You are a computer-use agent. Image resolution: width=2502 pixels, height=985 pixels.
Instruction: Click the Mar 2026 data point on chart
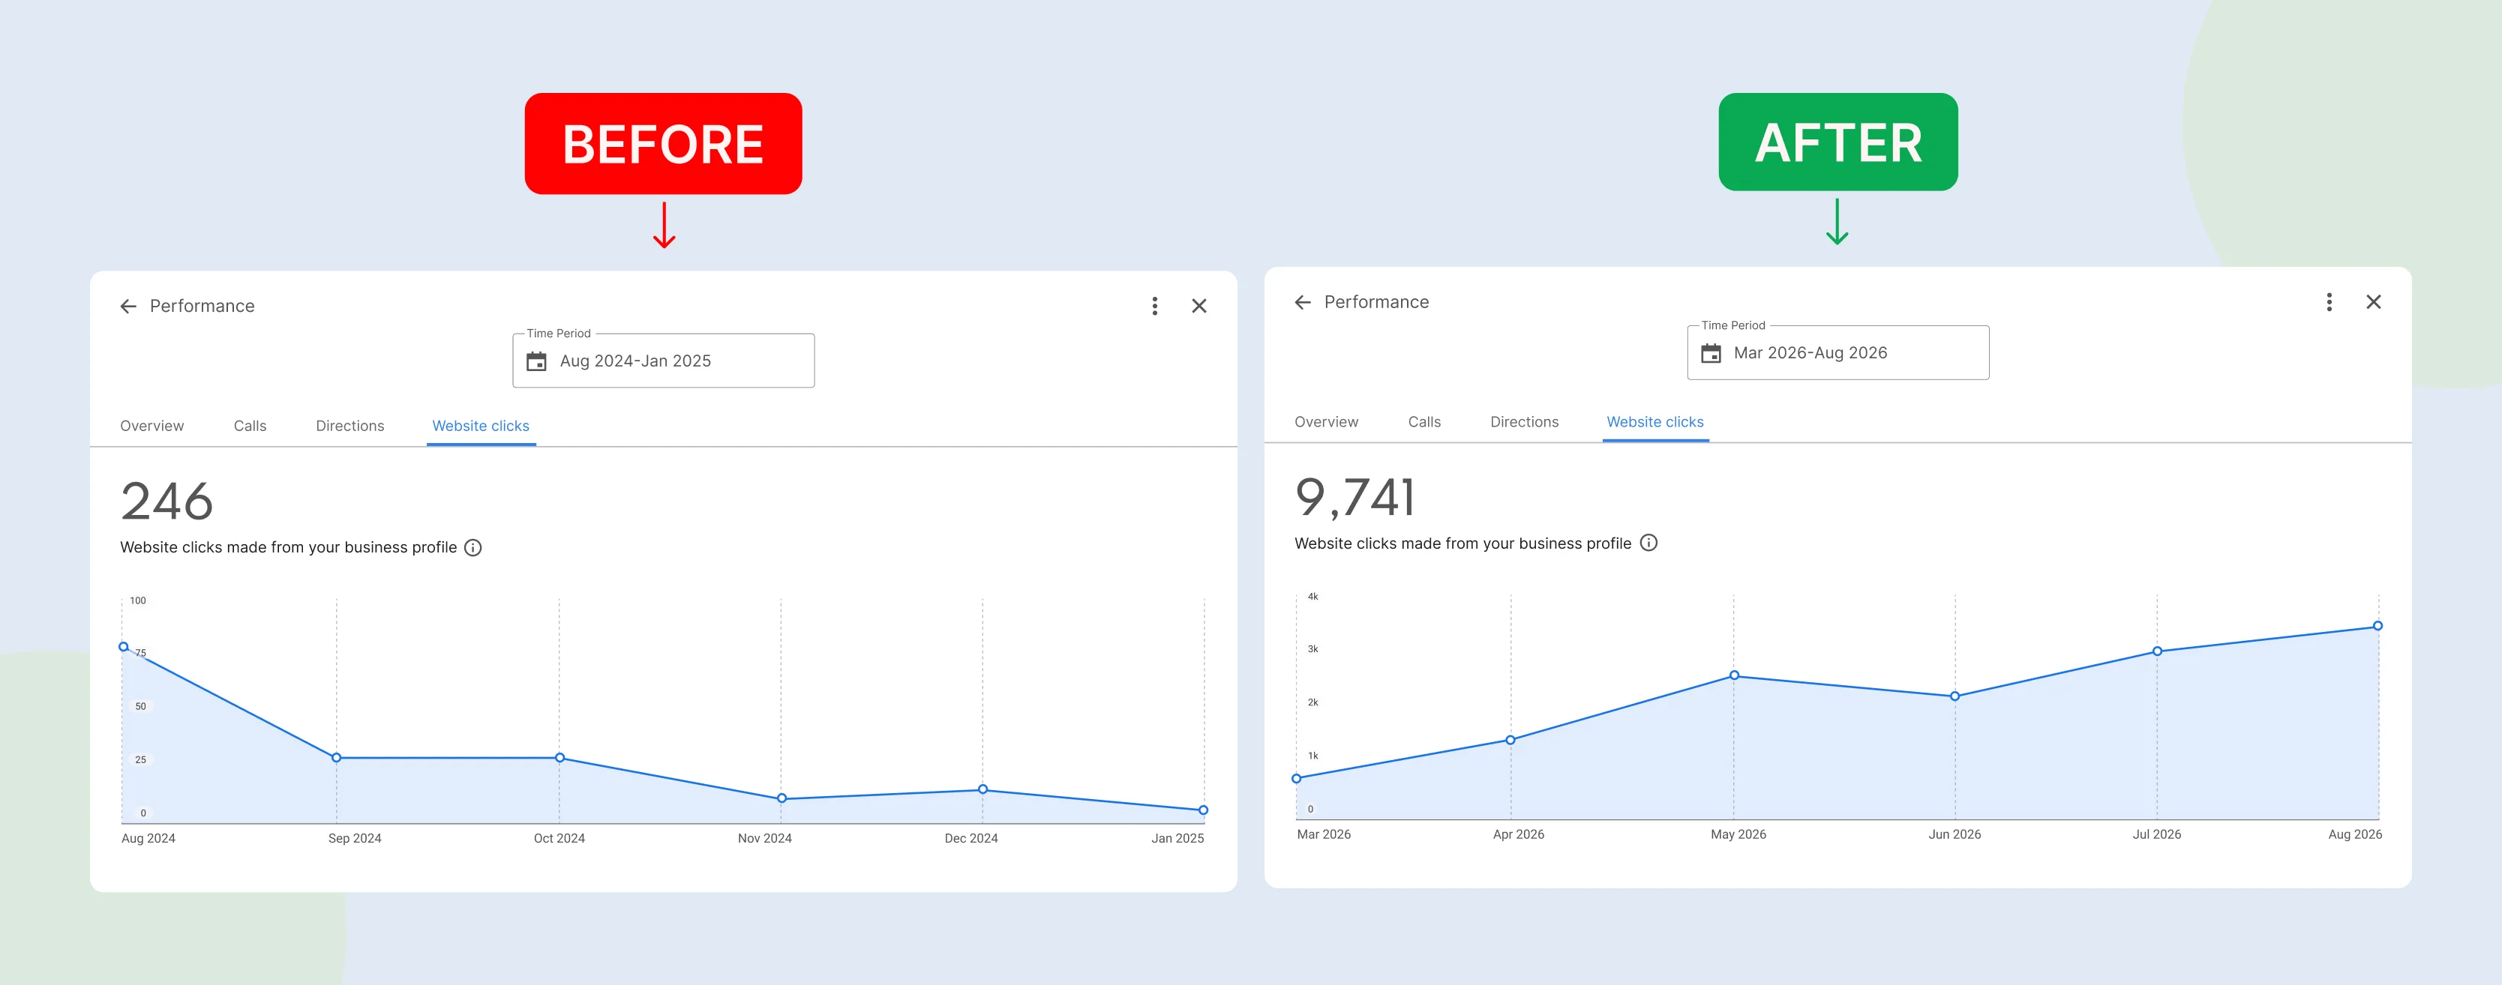1297,780
